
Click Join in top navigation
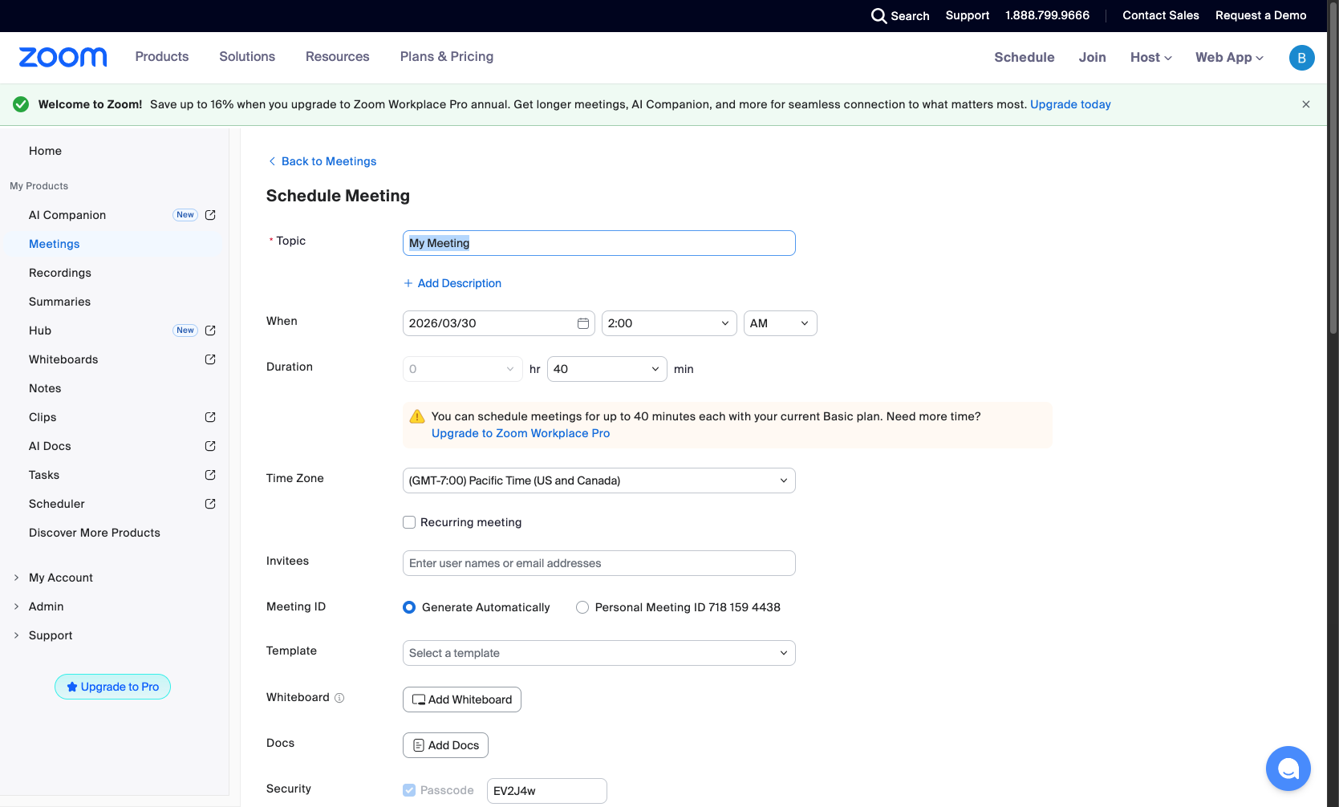point(1092,57)
